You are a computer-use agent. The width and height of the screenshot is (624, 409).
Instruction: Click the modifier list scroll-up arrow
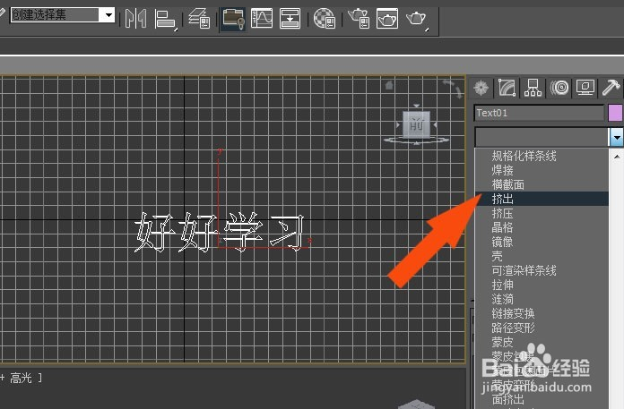(617, 157)
